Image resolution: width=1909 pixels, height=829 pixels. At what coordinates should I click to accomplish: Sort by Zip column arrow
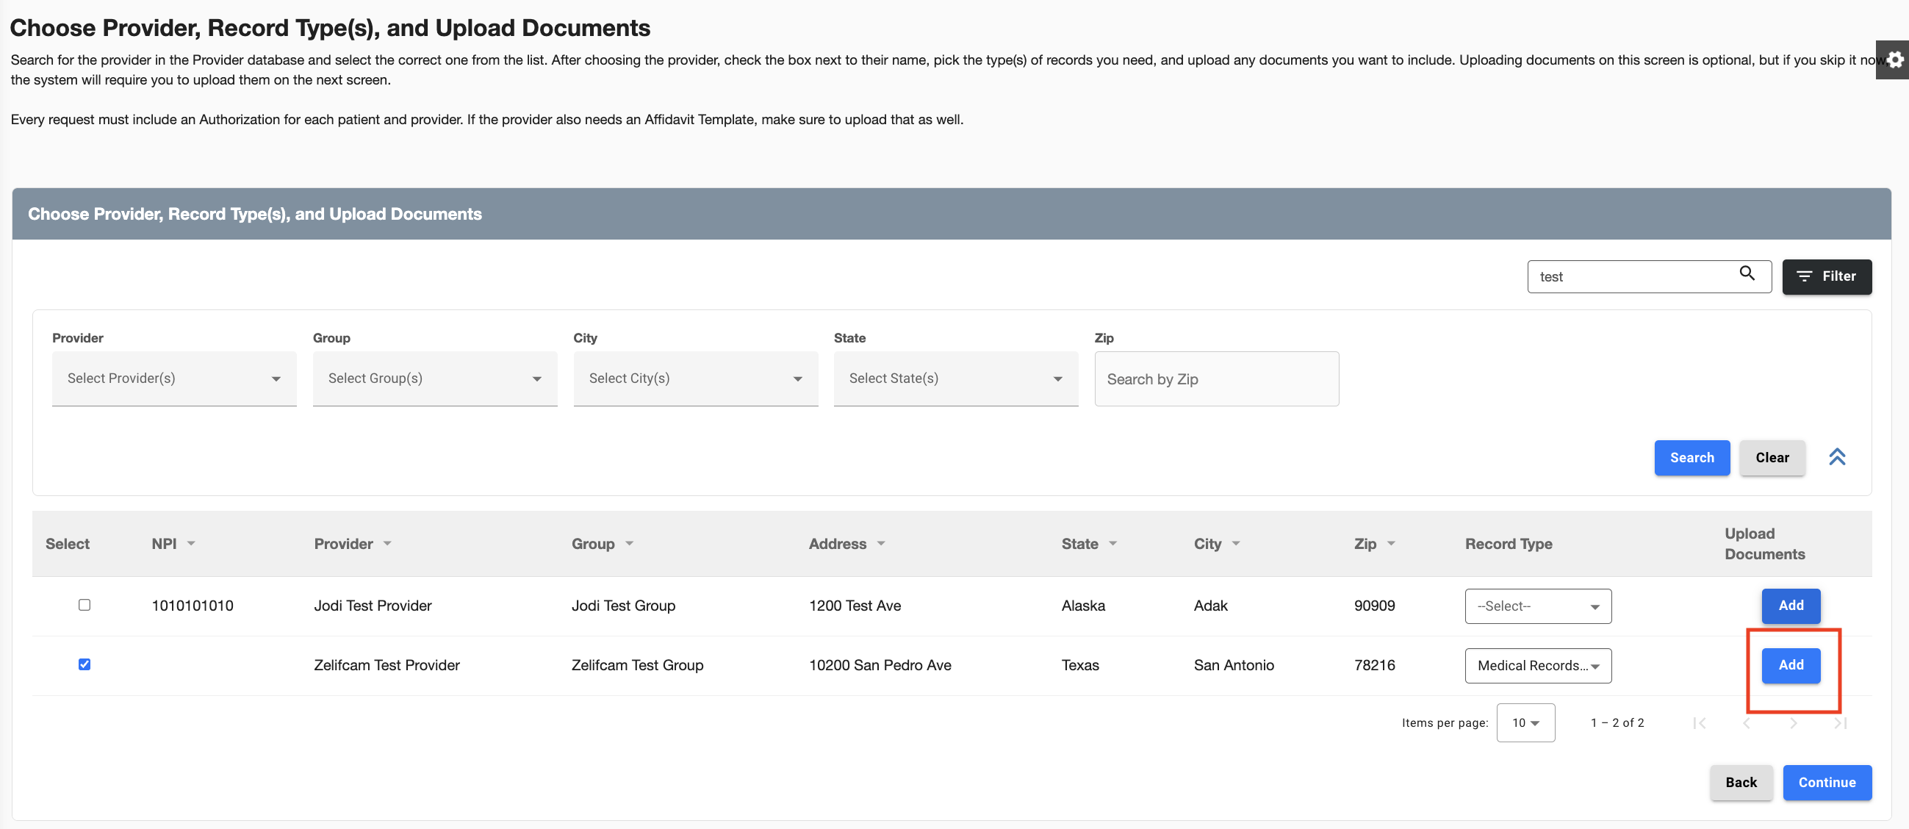pos(1391,544)
